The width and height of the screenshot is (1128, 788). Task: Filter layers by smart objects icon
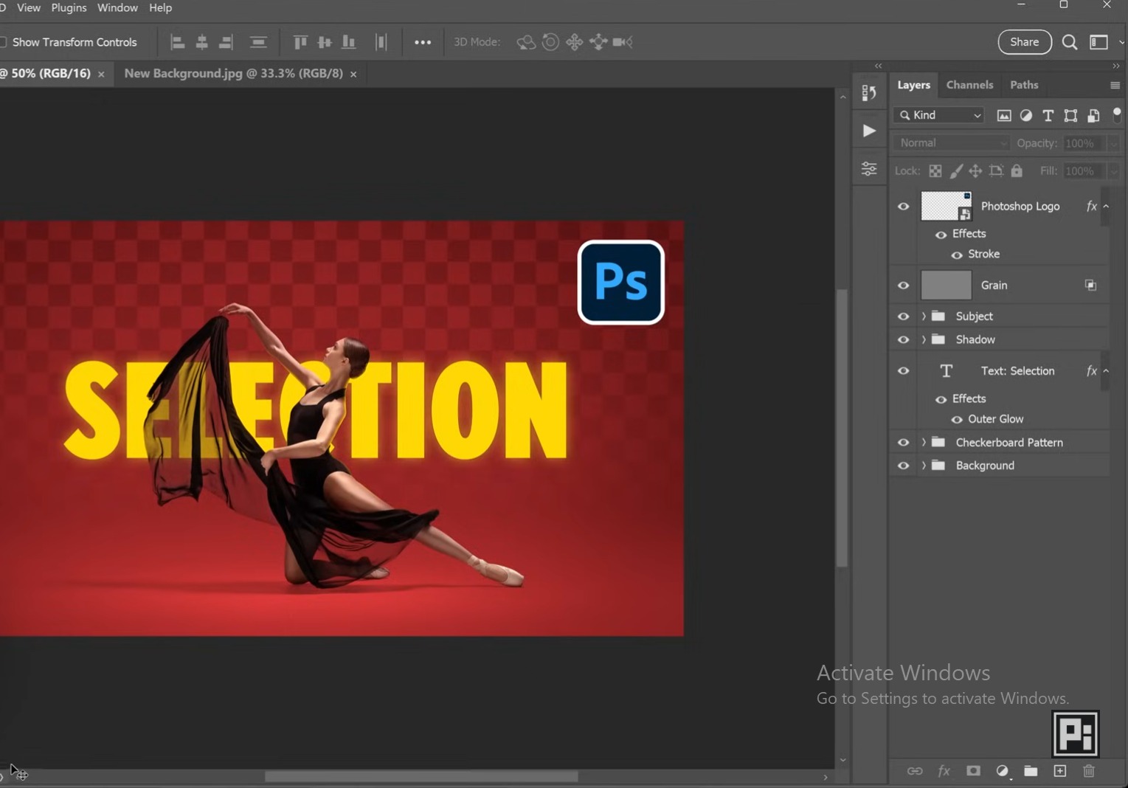[1093, 115]
